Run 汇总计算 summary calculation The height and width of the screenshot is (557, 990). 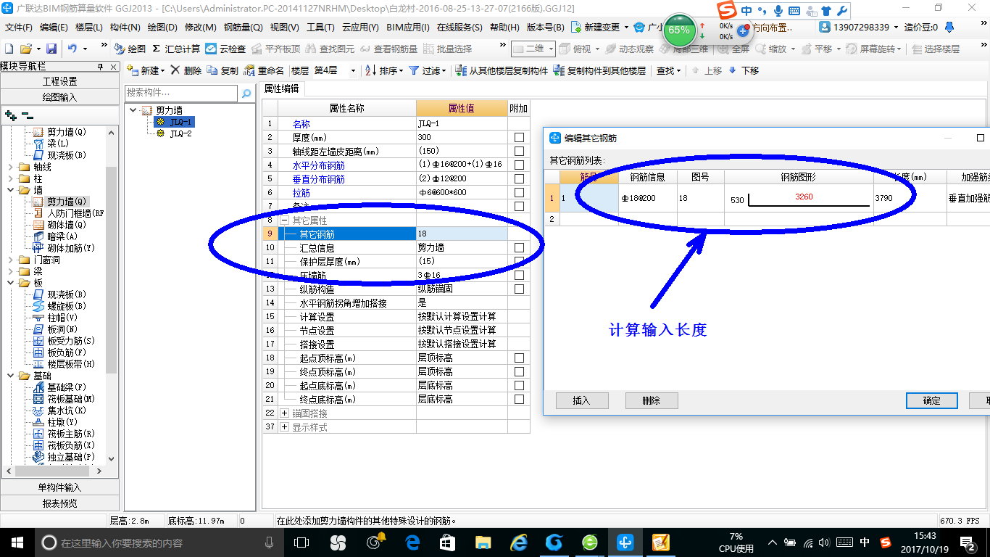point(176,49)
